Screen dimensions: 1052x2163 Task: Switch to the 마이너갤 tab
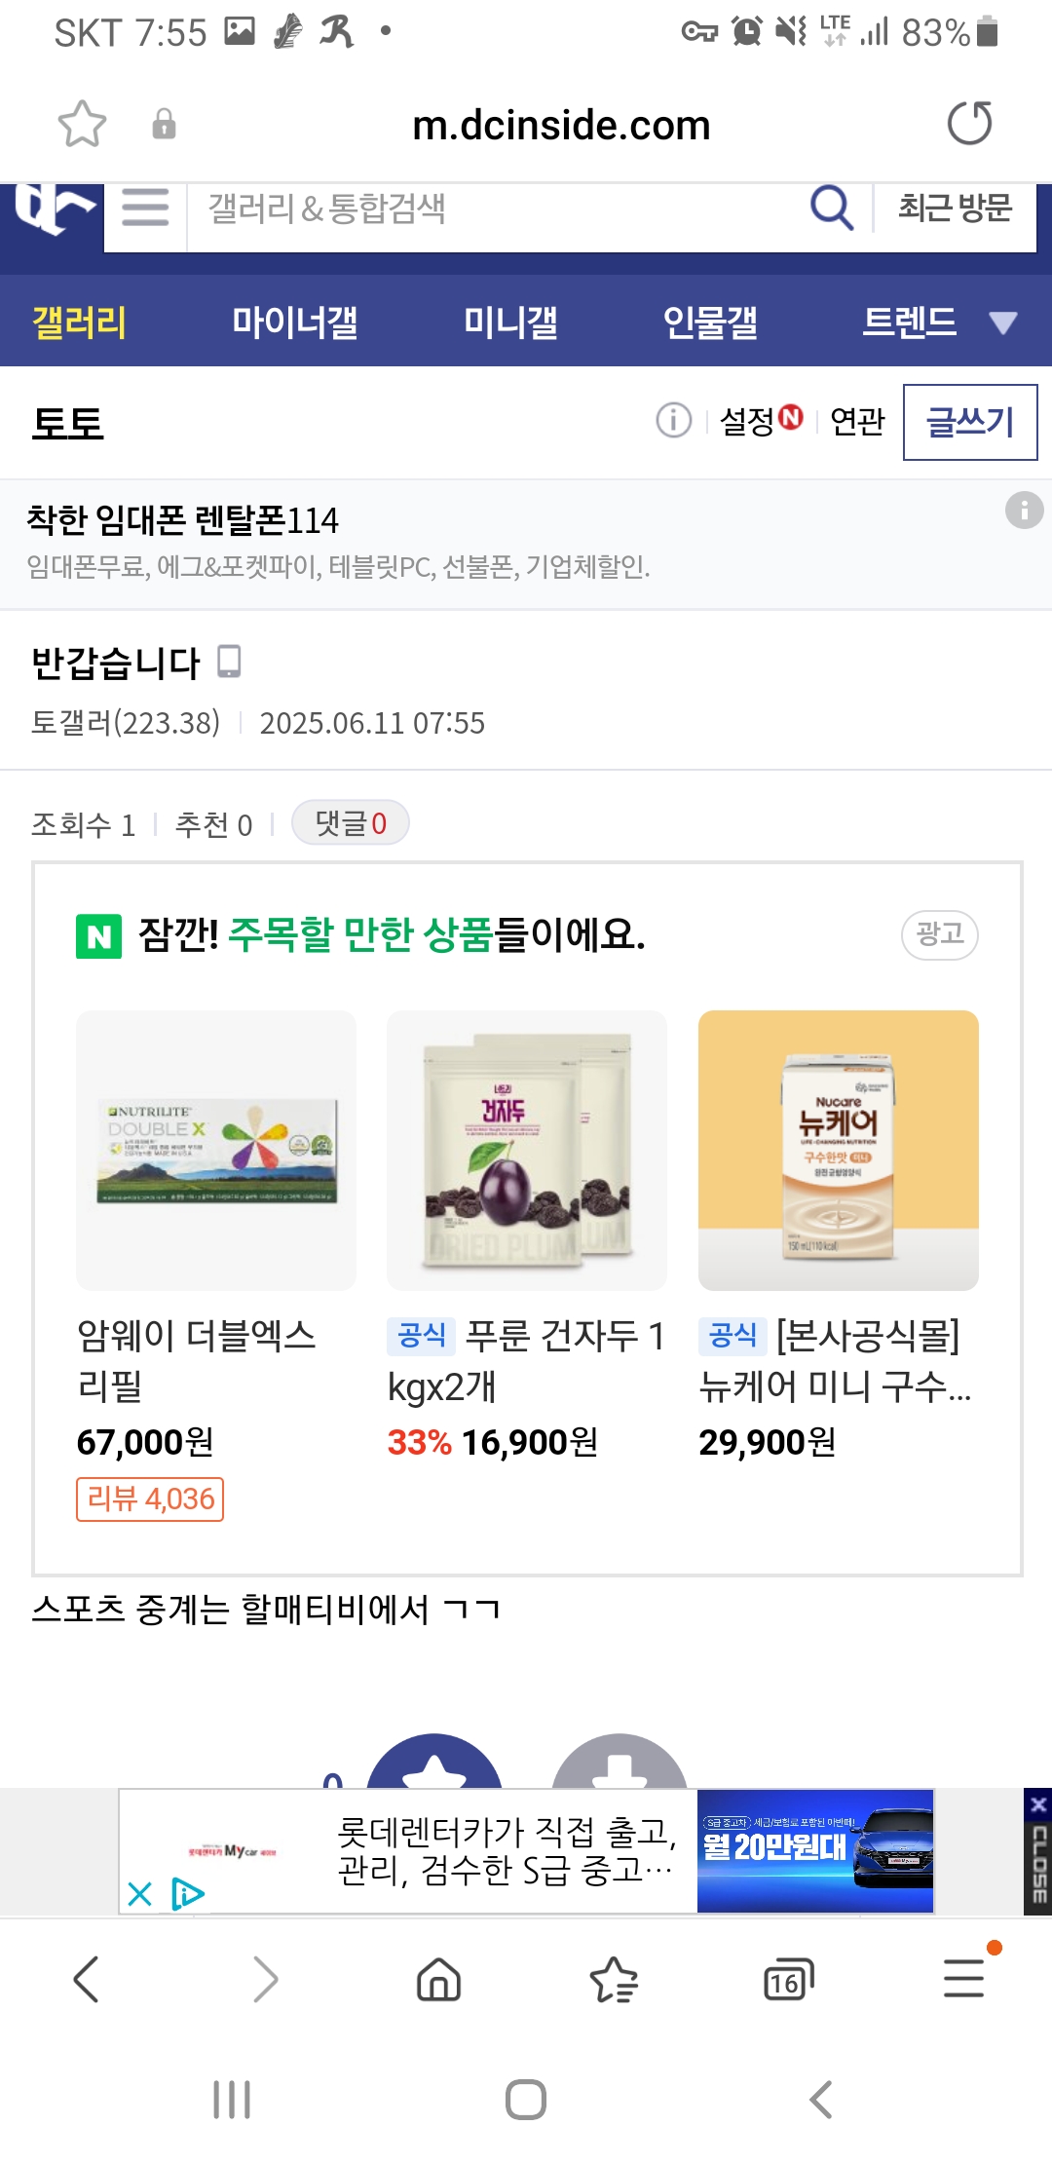(x=294, y=323)
